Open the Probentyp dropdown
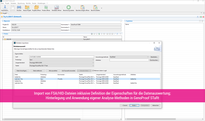 tap(61, 59)
